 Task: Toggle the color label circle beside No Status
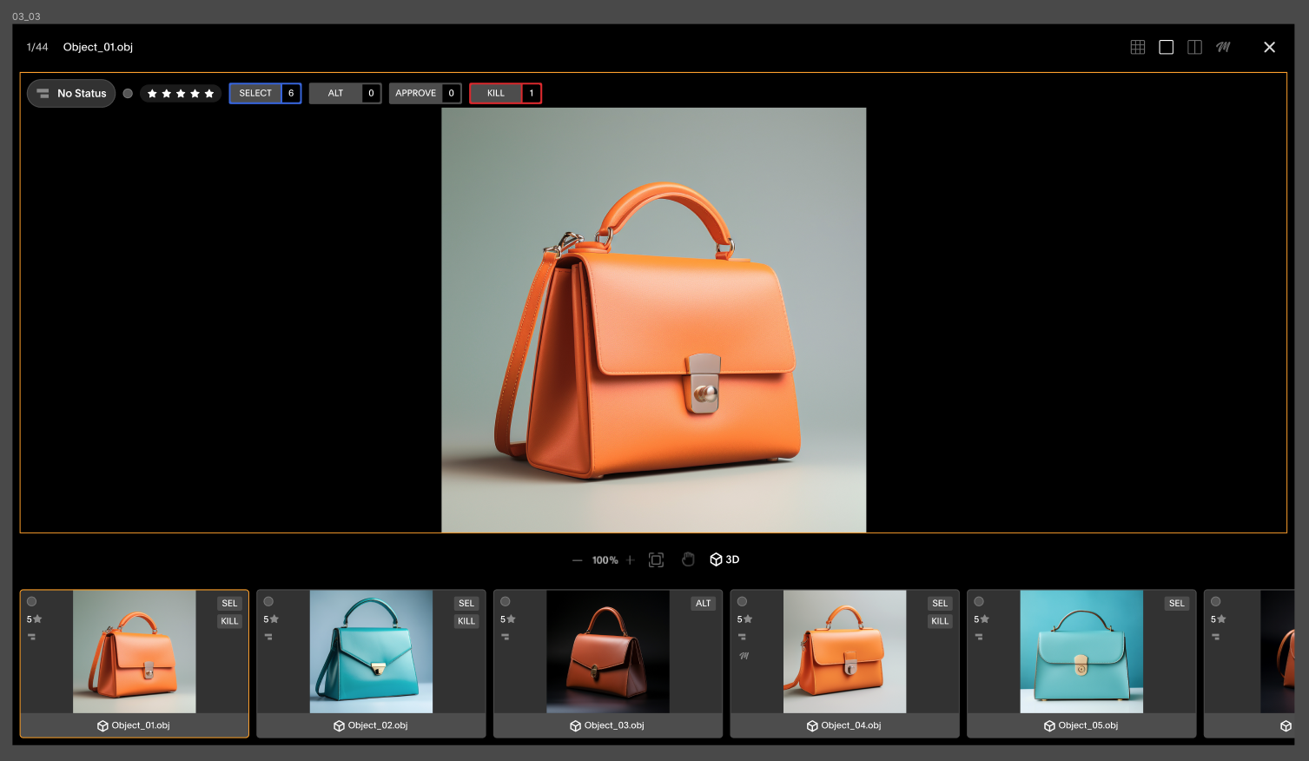coord(128,94)
